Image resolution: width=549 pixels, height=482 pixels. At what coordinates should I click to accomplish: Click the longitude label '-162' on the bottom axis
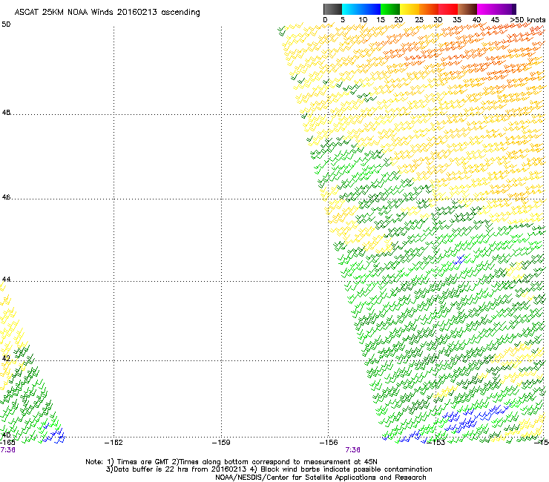[114, 443]
